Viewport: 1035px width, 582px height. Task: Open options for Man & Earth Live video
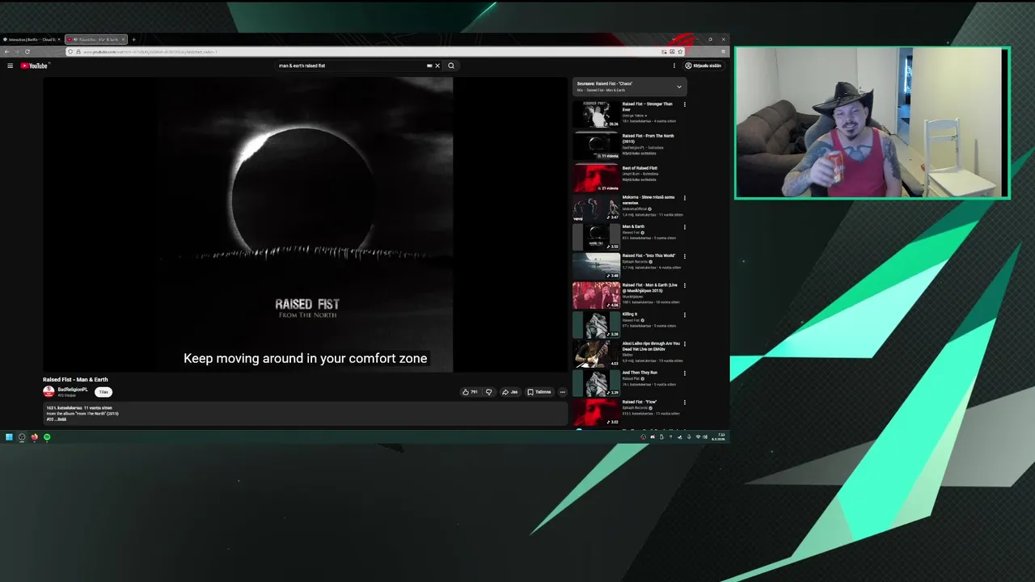[685, 285]
